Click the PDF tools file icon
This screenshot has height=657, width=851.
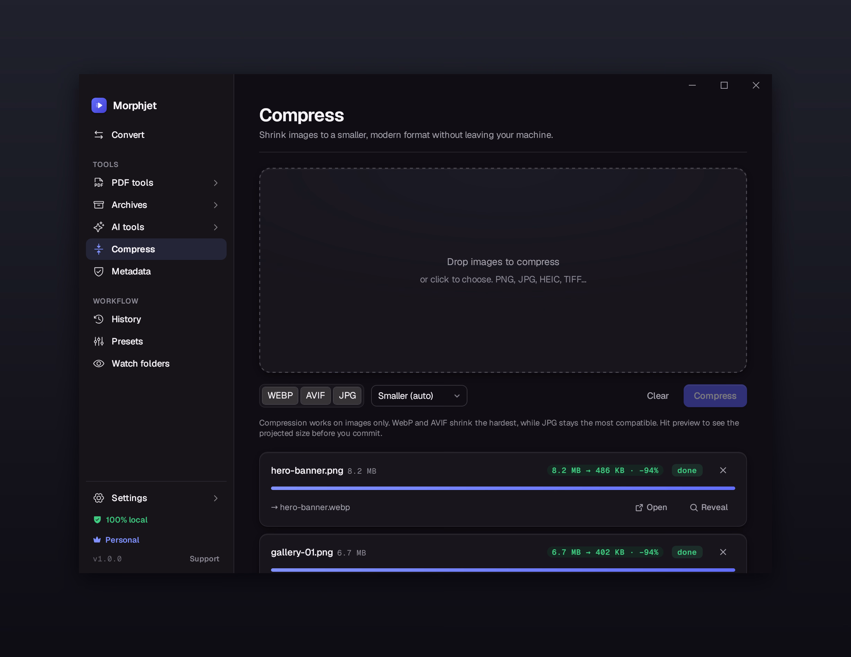click(x=99, y=182)
